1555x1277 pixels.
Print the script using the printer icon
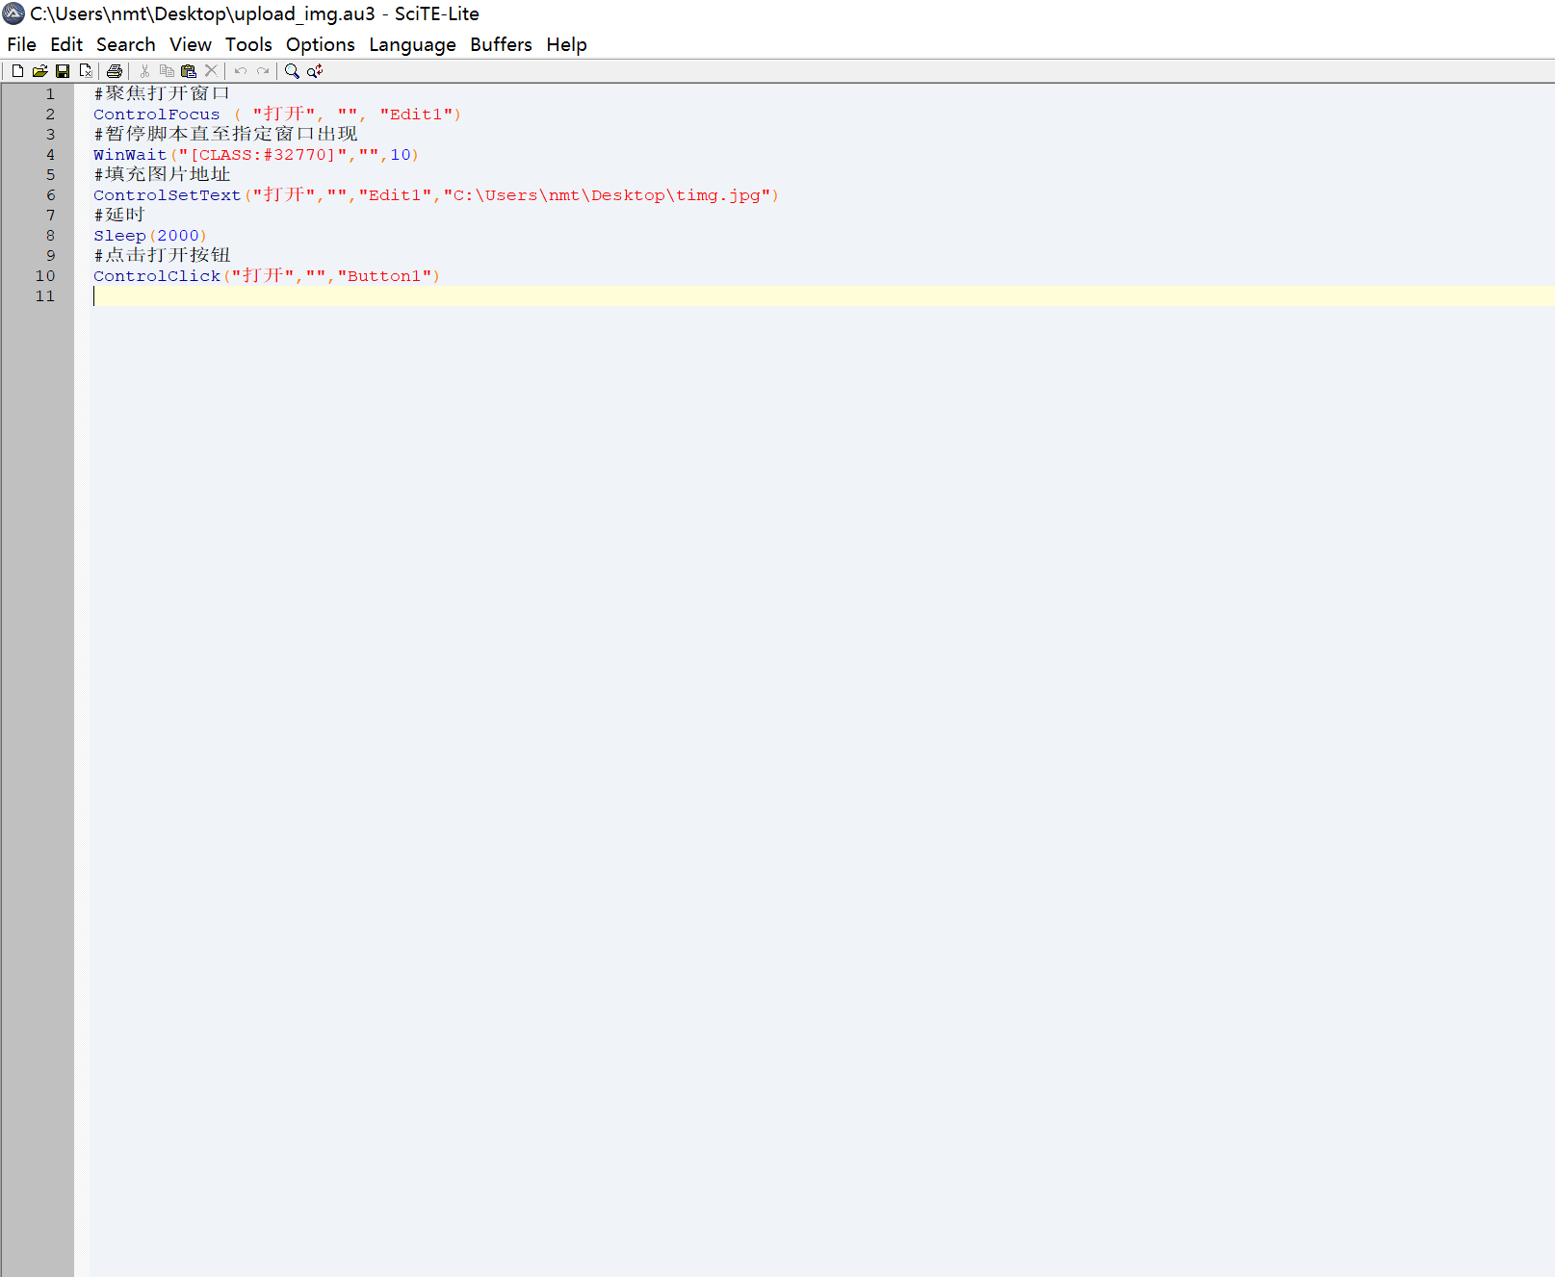tap(115, 71)
